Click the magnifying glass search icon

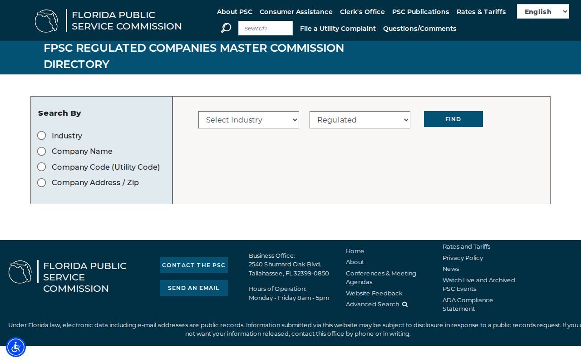tap(226, 28)
